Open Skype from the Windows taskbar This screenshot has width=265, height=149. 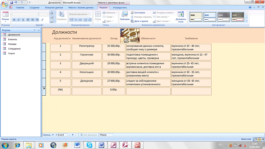click(89, 145)
